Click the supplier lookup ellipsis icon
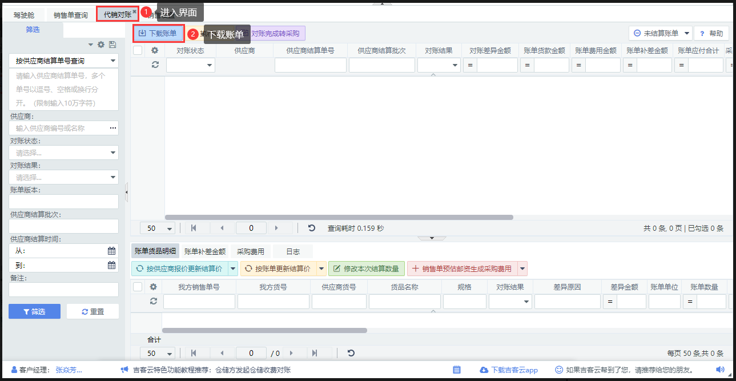The image size is (736, 381). coord(112,128)
